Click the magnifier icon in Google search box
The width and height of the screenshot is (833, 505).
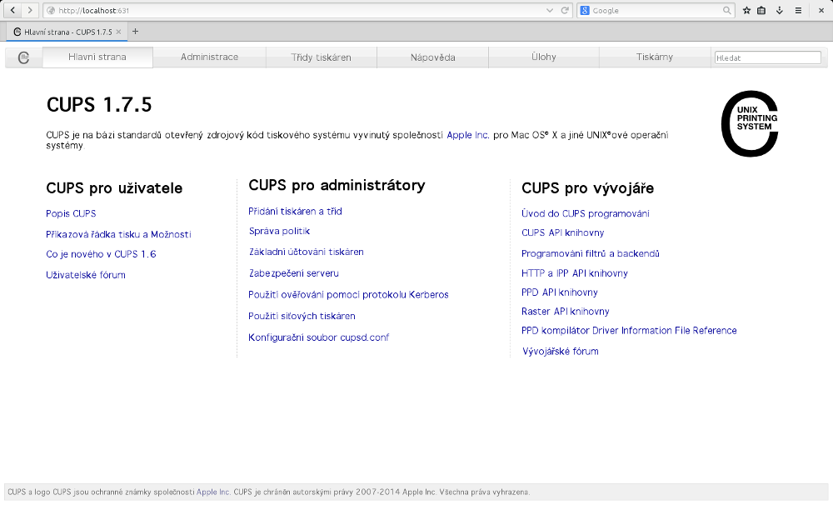(727, 10)
